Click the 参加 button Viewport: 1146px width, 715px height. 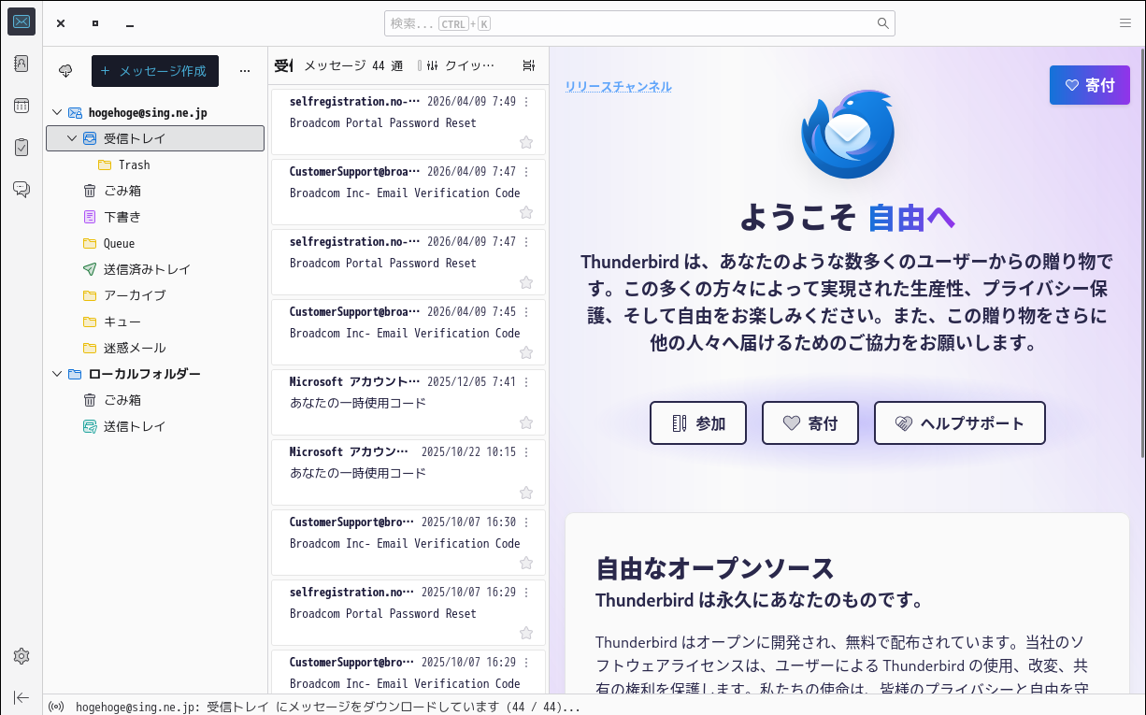click(x=698, y=423)
